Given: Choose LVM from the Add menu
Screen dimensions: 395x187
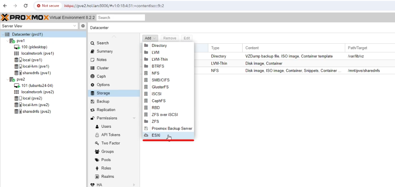Looking at the screenshot, I should click(x=168, y=53).
